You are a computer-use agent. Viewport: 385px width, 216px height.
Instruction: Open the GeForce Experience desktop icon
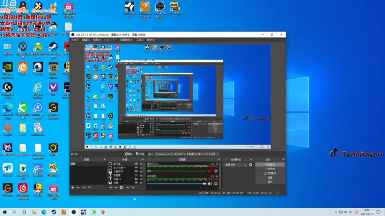7,70
